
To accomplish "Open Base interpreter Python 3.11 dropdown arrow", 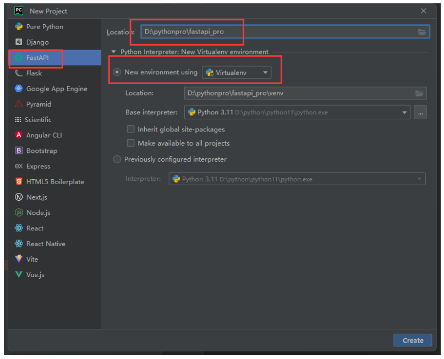I will 404,113.
